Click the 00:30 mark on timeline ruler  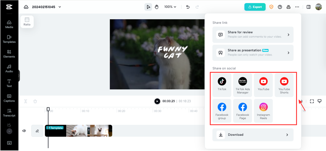[x=158, y=111]
